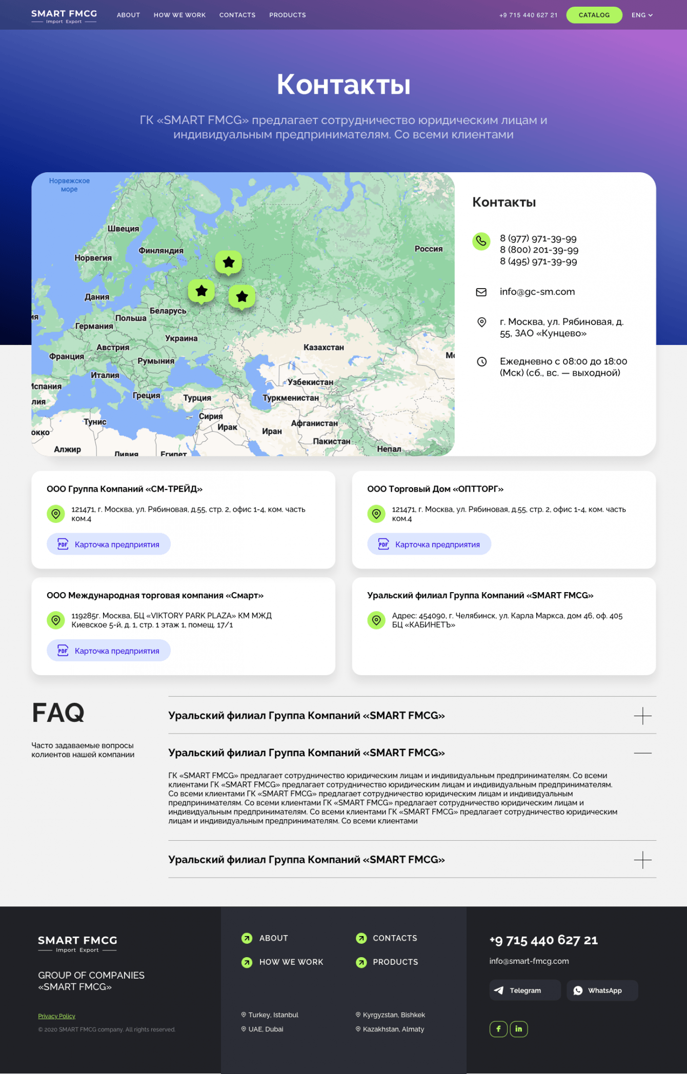Viewport: 687px width, 1074px height.
Task: Click the SMART FMCG logo in the header
Action: click(64, 16)
